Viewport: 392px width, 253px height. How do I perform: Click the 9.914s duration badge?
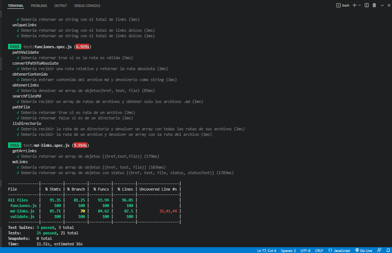coord(80,145)
